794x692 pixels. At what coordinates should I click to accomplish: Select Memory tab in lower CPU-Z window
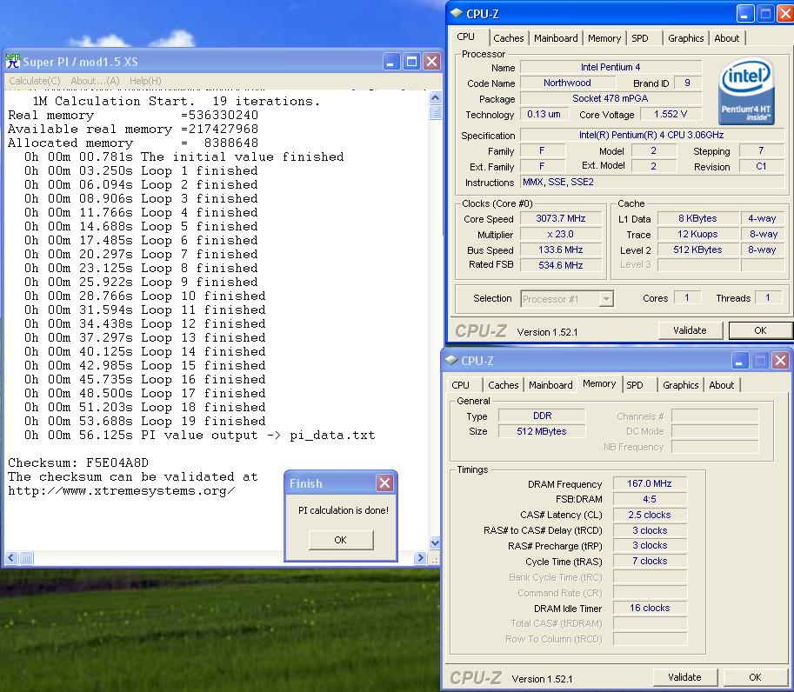pos(599,383)
